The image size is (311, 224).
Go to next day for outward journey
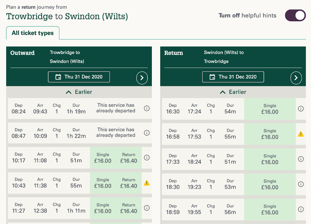pyautogui.click(x=142, y=78)
